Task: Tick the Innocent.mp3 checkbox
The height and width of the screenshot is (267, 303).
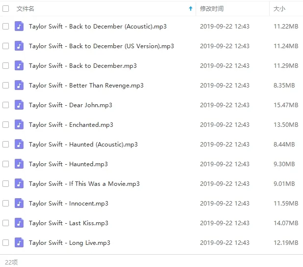Action: point(5,203)
